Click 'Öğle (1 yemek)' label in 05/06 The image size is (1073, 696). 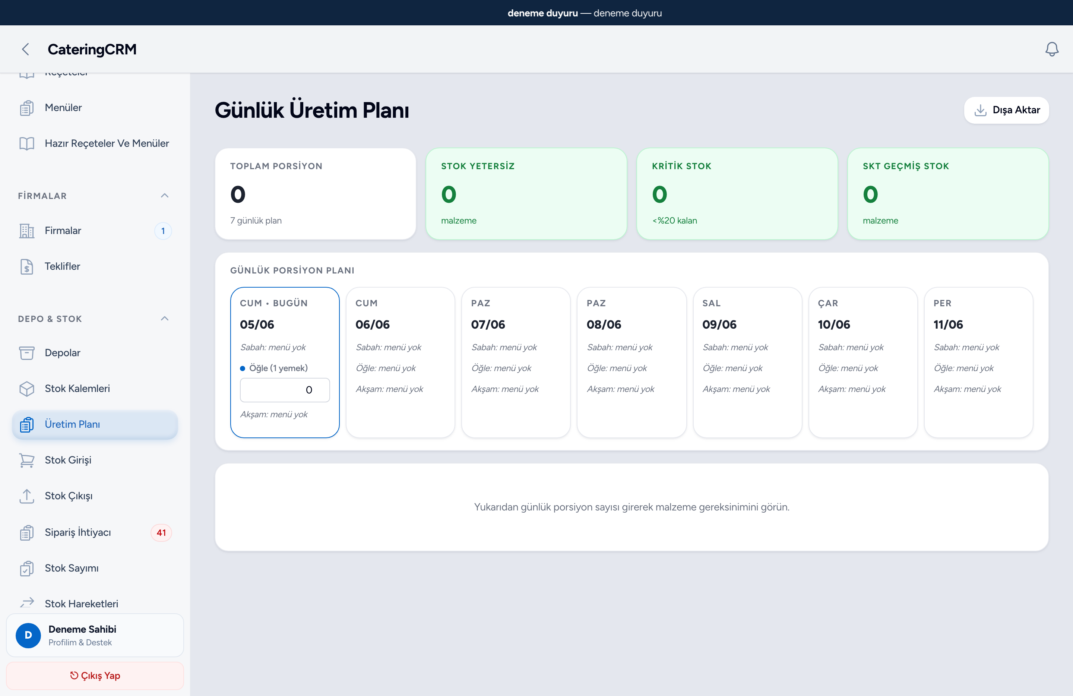tap(279, 368)
